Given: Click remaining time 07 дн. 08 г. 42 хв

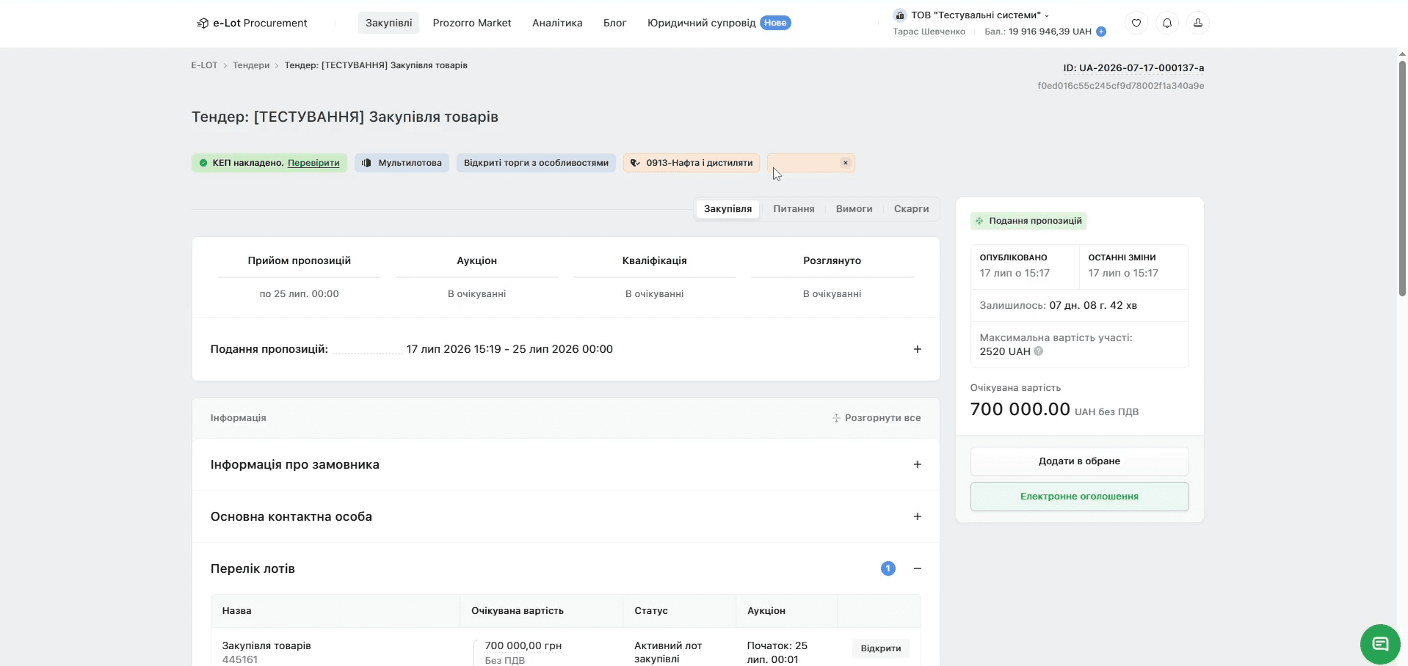Looking at the screenshot, I should click(1093, 305).
